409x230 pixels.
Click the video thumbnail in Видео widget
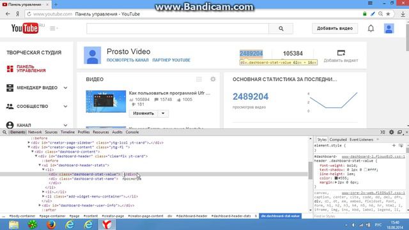click(x=106, y=101)
